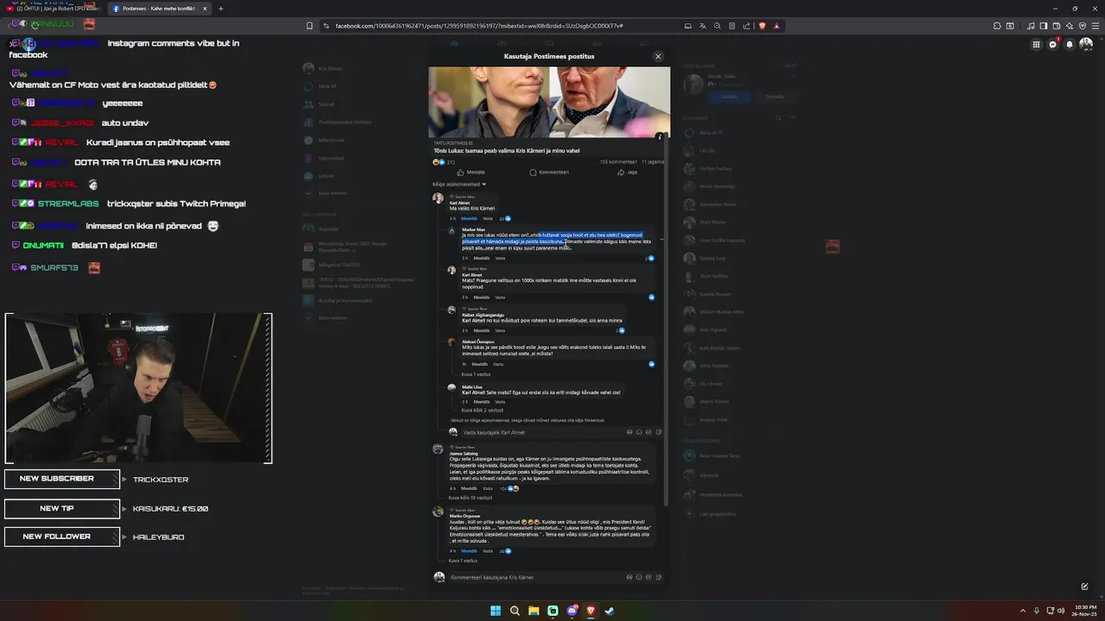Open Discord from the taskbar

point(571,611)
